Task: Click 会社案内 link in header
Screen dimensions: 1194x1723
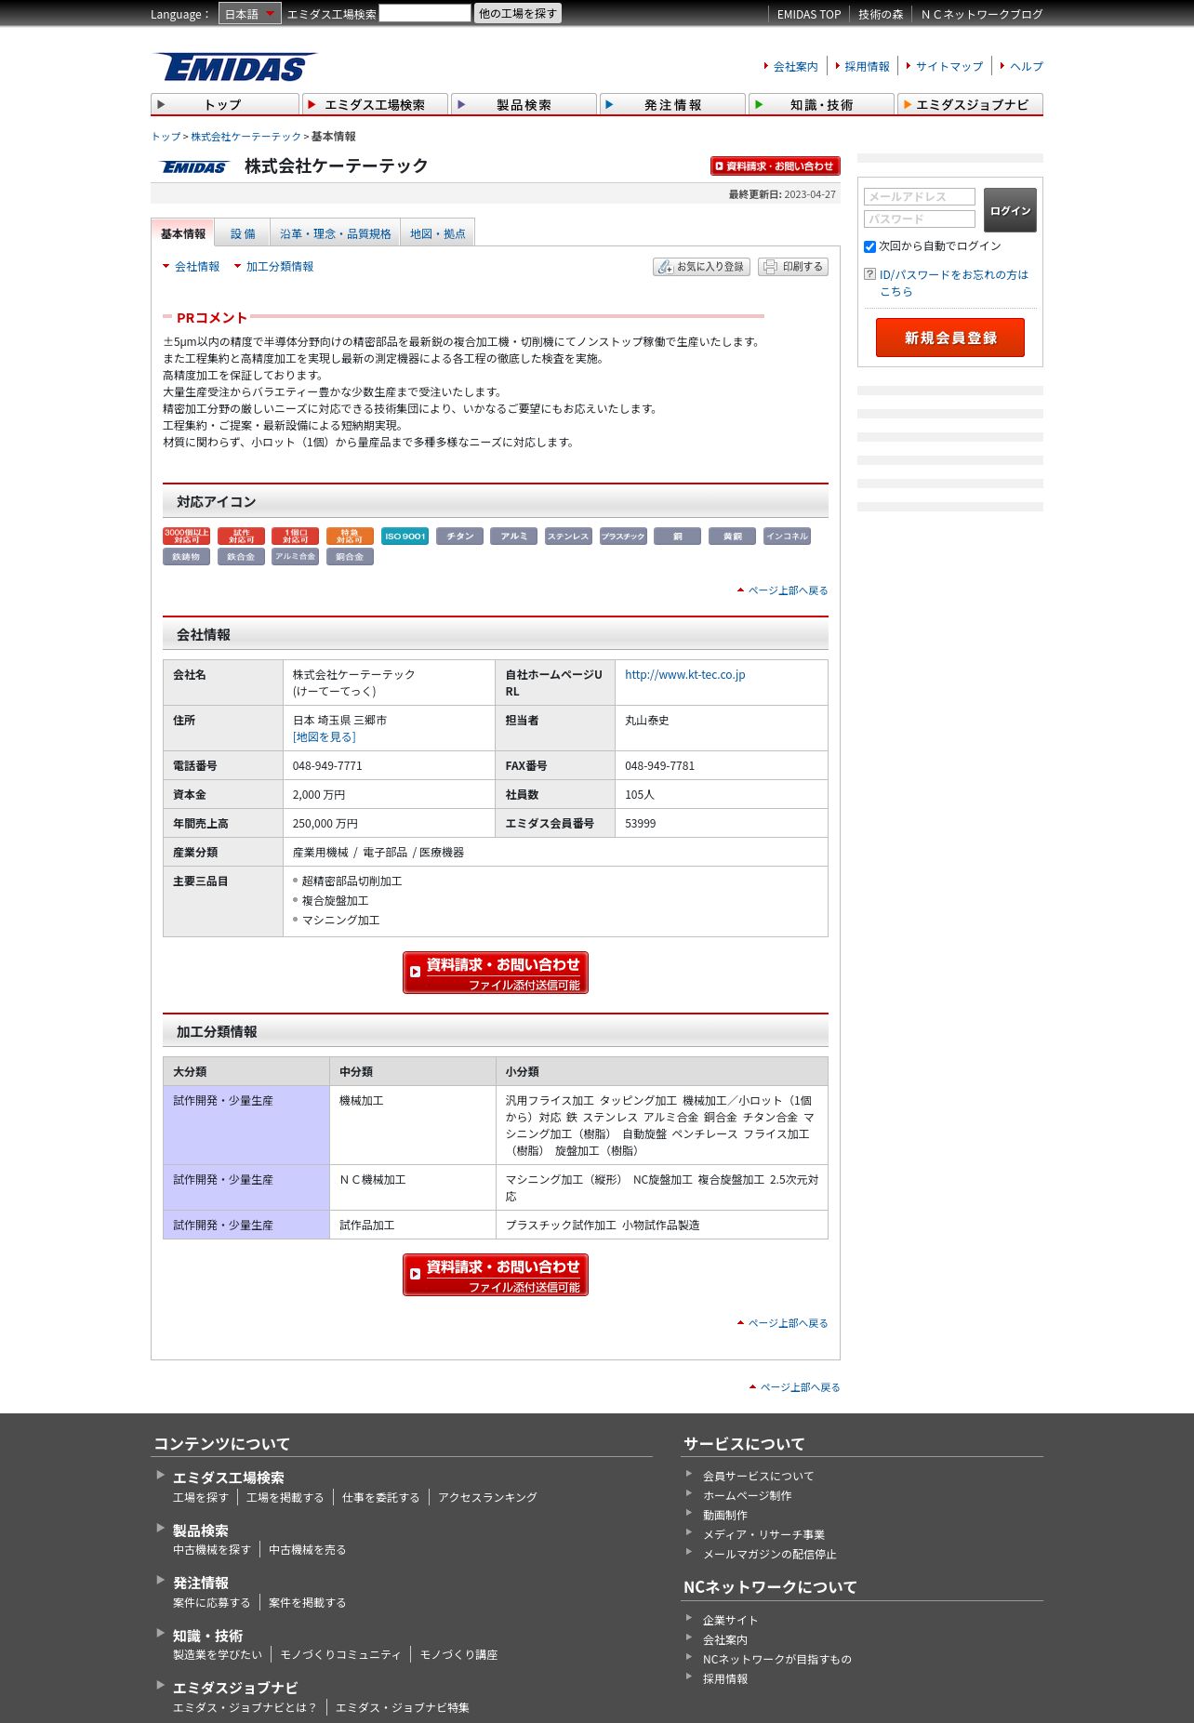Action: point(795,67)
